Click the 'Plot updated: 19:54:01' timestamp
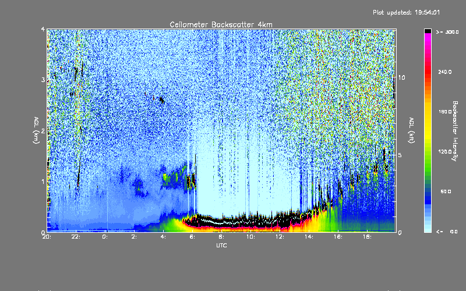466x291 pixels. pos(406,12)
